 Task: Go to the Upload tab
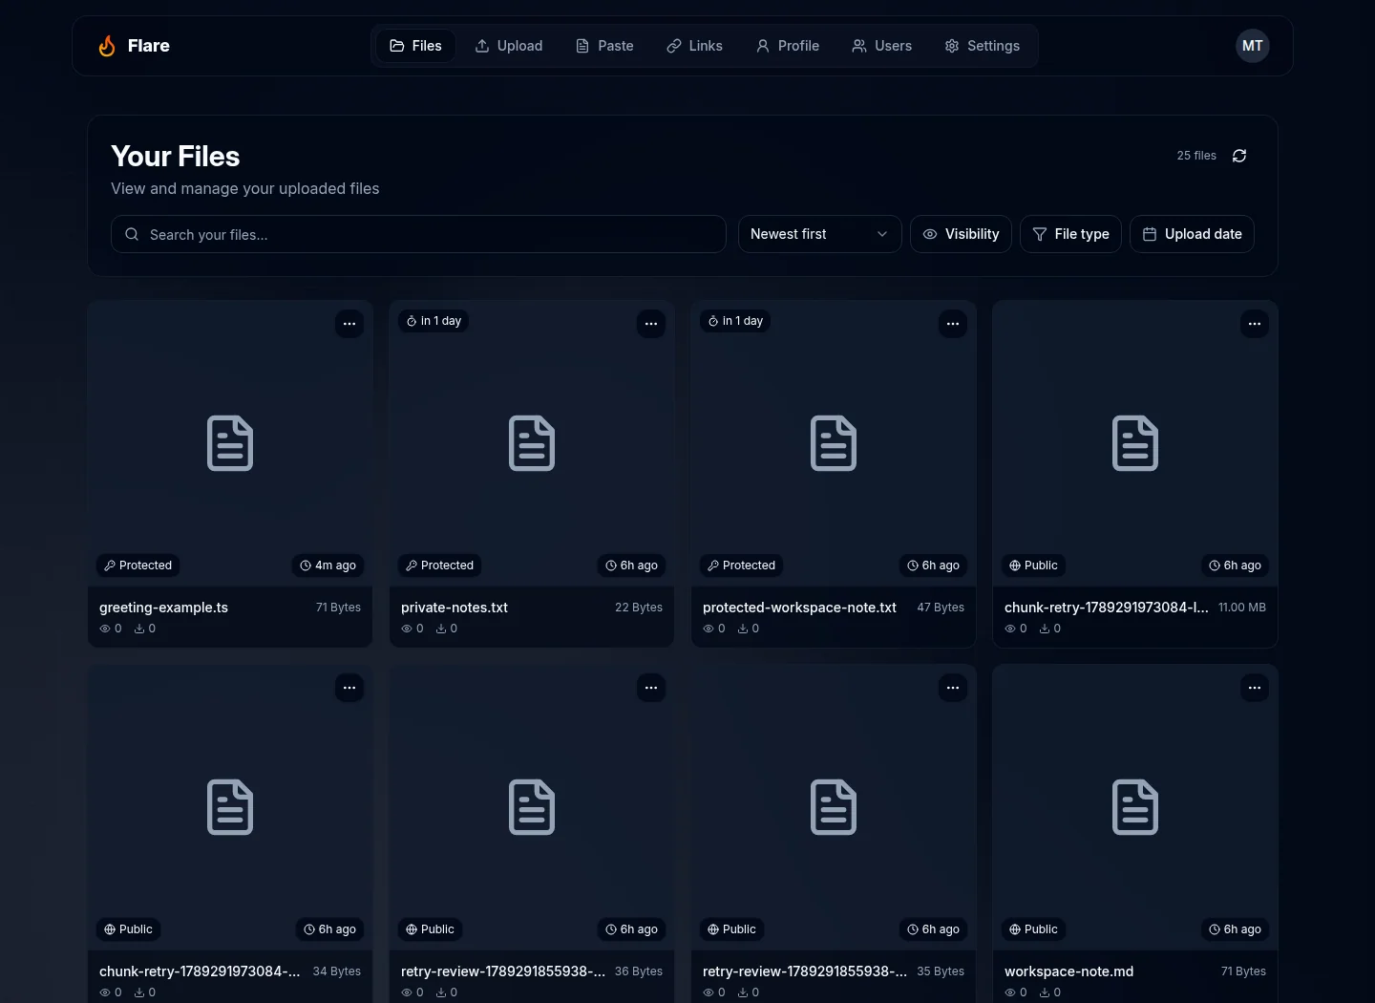click(x=509, y=46)
